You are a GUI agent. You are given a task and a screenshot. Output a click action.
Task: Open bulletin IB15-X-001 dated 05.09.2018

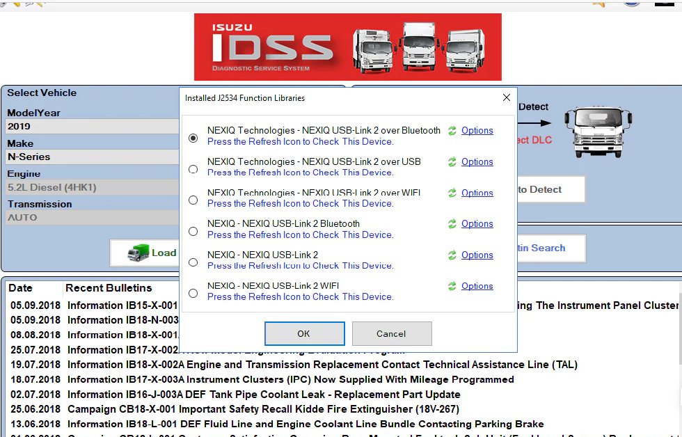click(94, 305)
